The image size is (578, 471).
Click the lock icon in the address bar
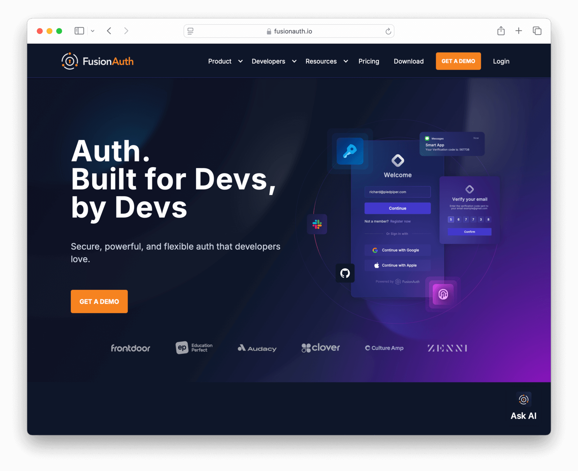tap(269, 31)
